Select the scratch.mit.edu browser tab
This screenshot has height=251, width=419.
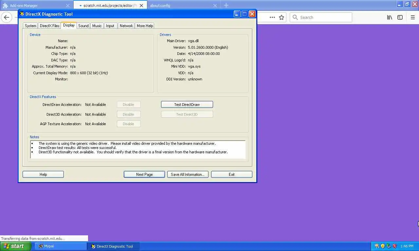[x=110, y=6]
